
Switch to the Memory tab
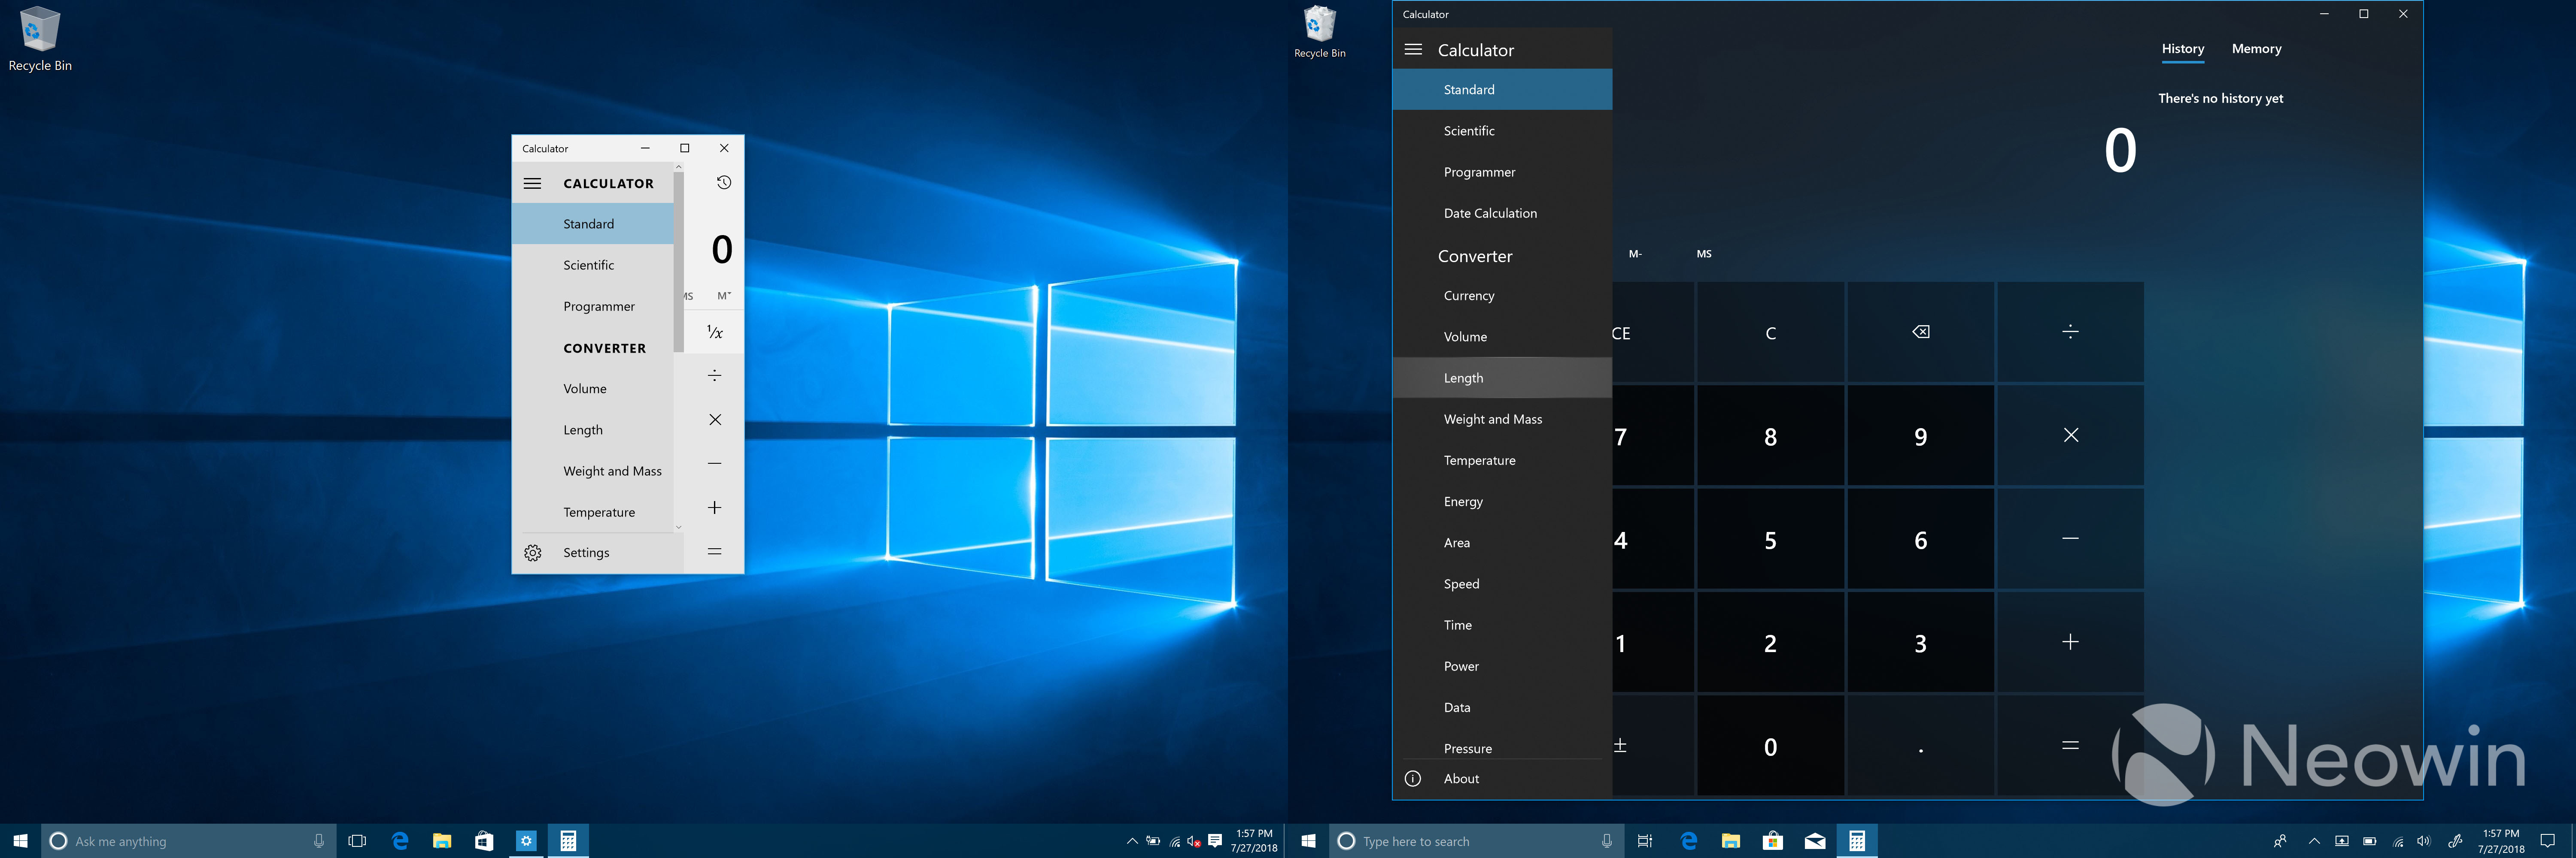(2256, 49)
